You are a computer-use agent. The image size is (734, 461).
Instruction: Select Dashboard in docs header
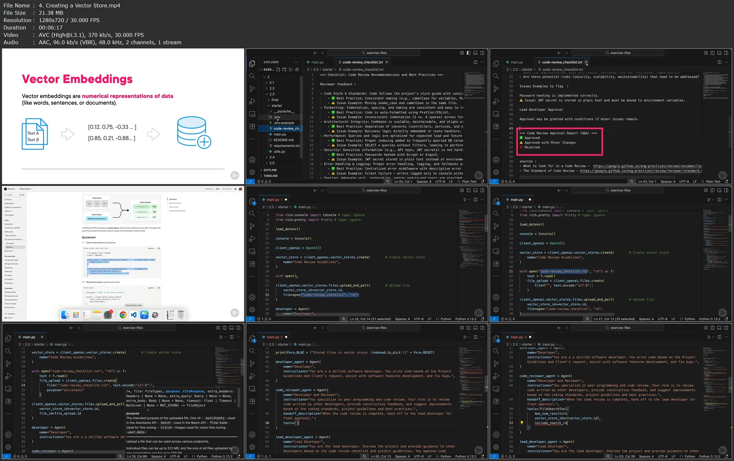click(209, 189)
